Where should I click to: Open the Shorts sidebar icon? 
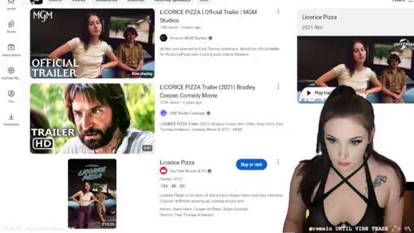pyautogui.click(x=11, y=24)
